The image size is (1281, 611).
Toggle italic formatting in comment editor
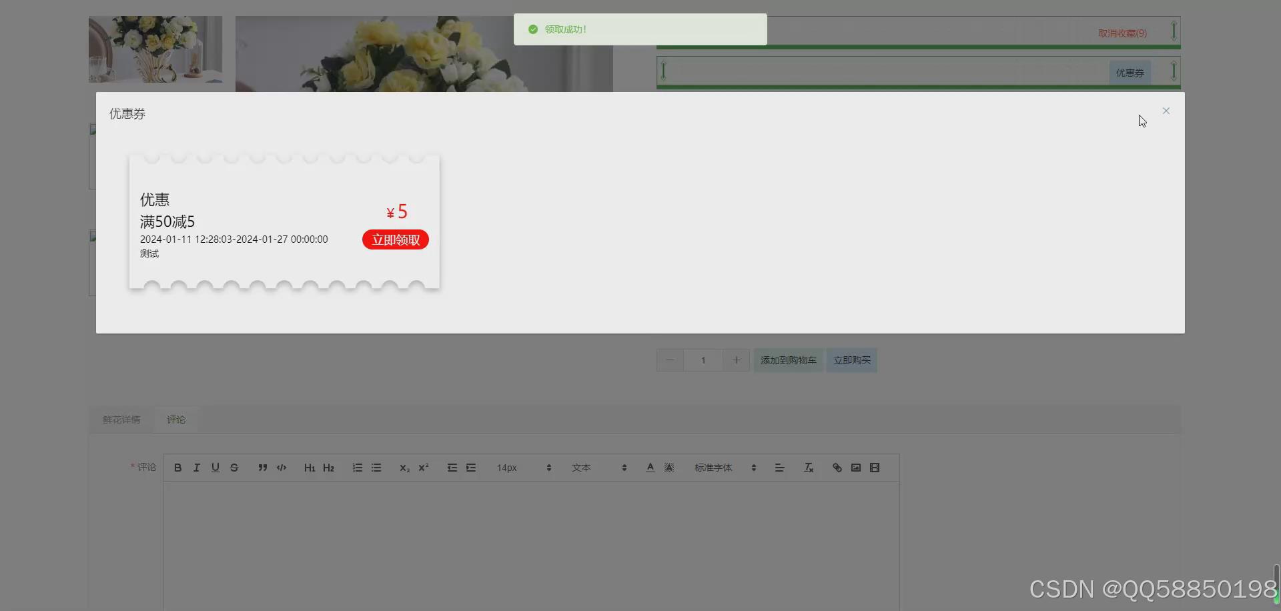click(196, 468)
